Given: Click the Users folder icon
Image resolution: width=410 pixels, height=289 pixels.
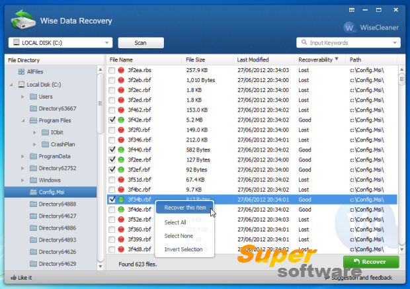Looking at the screenshot, I should 33,97.
